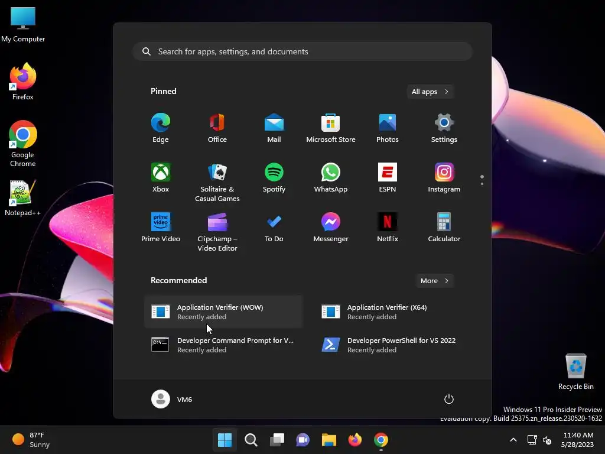605x454 pixels.
Task: Open the power options button
Action: point(449,399)
